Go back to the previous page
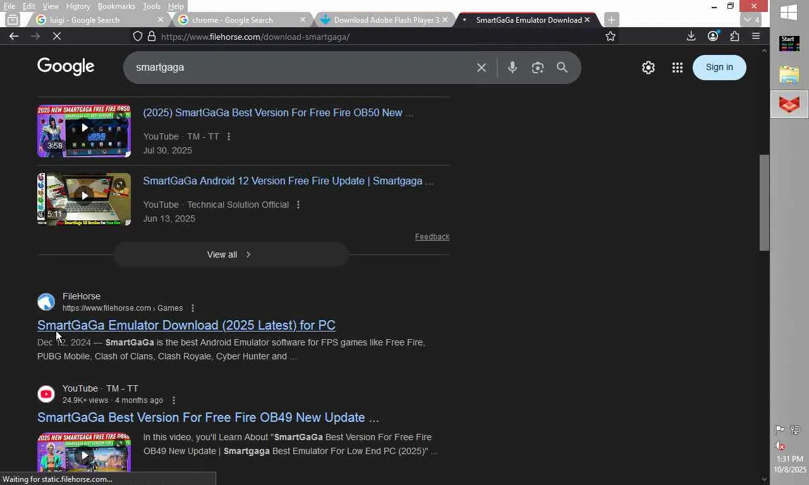 tap(14, 37)
